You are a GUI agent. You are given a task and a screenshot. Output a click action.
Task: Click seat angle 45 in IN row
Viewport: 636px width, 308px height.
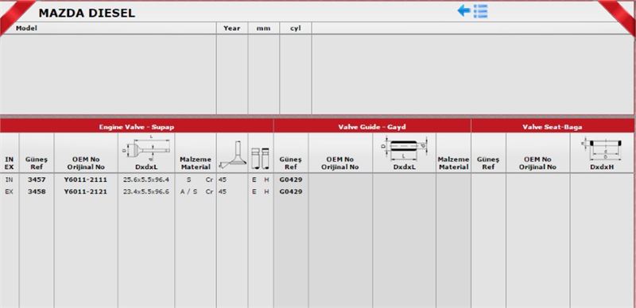(223, 179)
